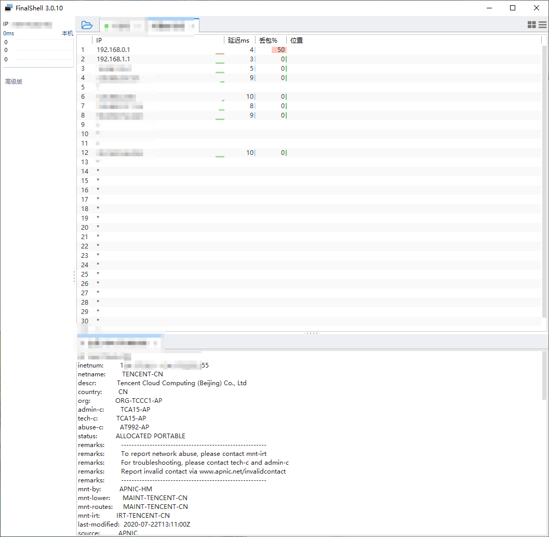Select the second blurred session tab
This screenshot has width=549, height=537.
click(172, 25)
